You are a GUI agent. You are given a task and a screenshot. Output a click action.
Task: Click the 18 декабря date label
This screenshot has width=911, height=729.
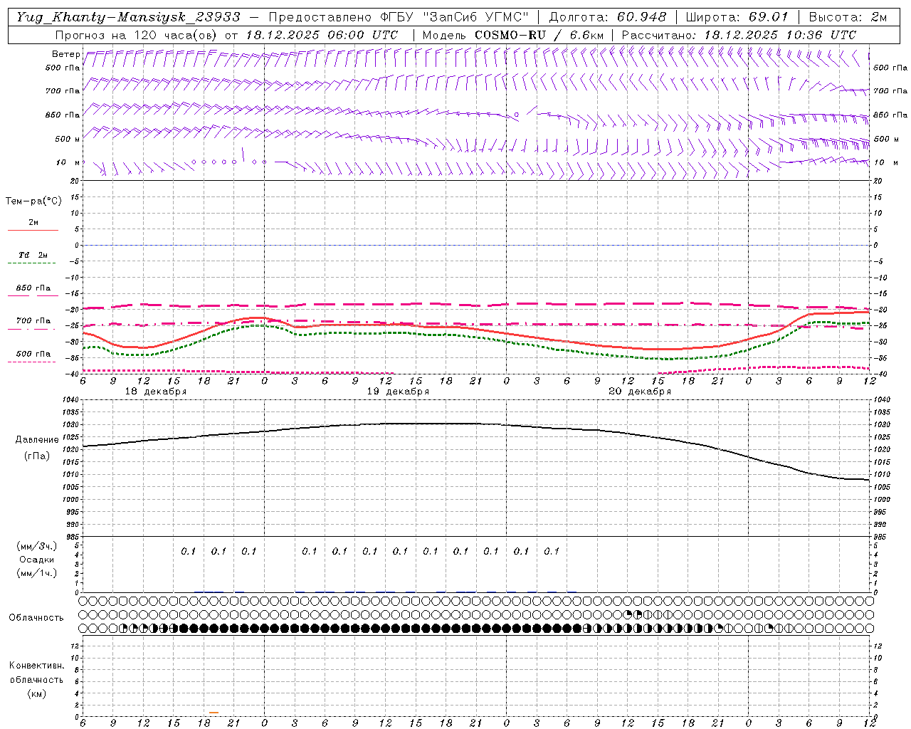coord(156,392)
